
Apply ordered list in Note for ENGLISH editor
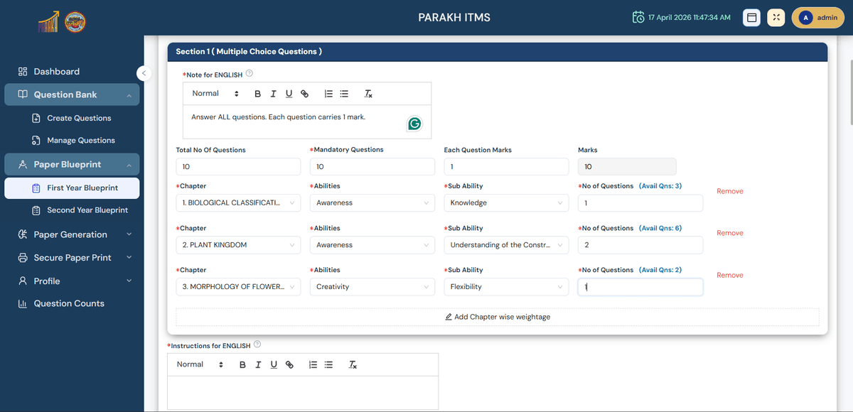tap(328, 94)
